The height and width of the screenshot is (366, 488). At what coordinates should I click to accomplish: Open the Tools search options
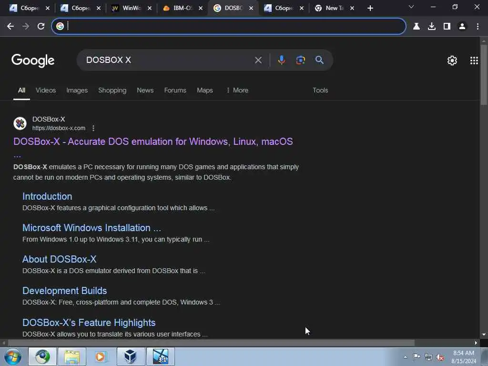(x=320, y=90)
